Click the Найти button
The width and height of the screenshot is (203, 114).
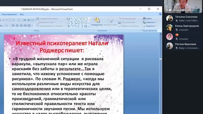tap(147, 19)
